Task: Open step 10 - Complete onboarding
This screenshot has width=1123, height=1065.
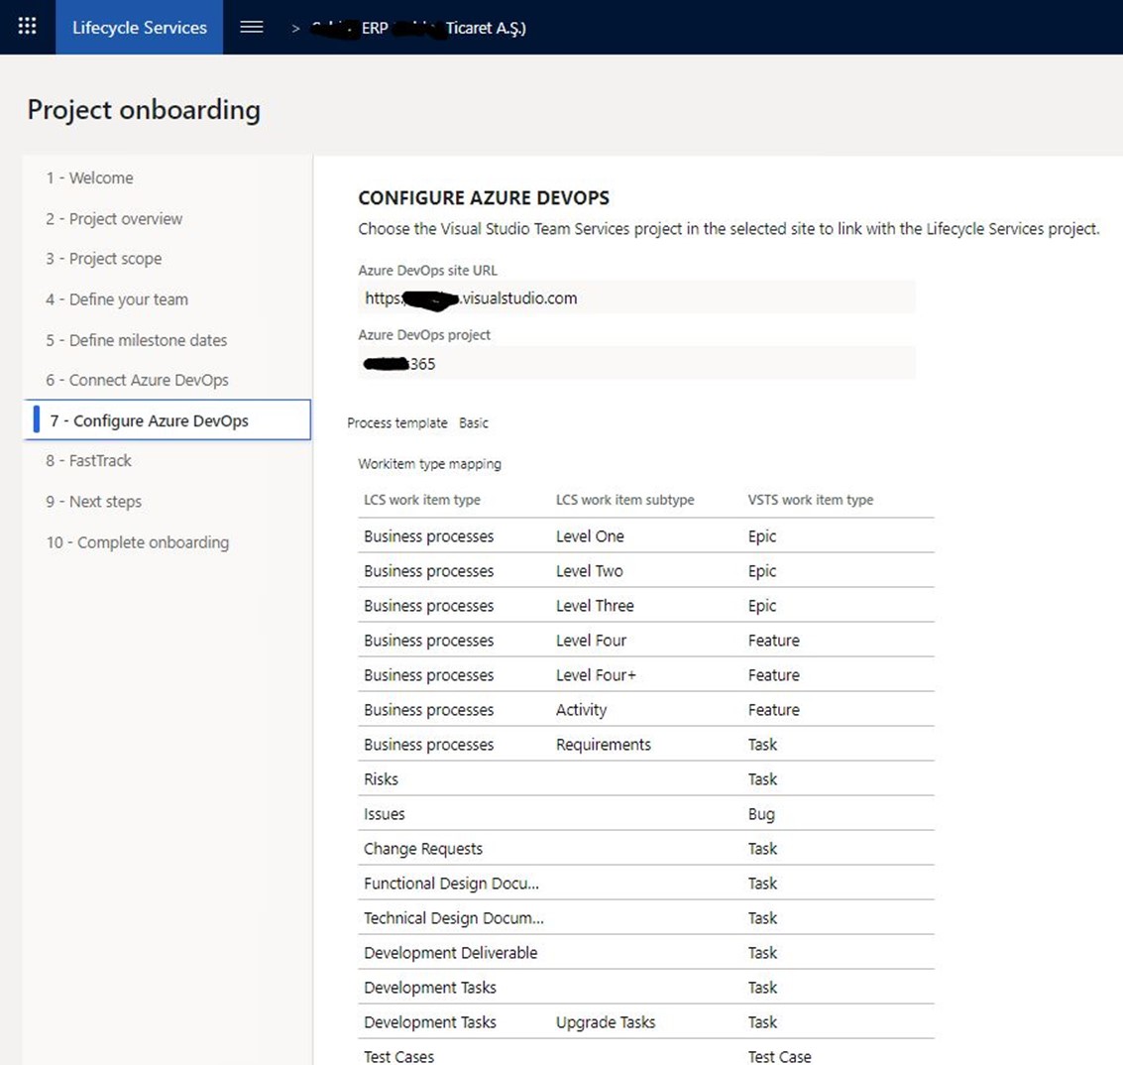Action: pyautogui.click(x=138, y=542)
